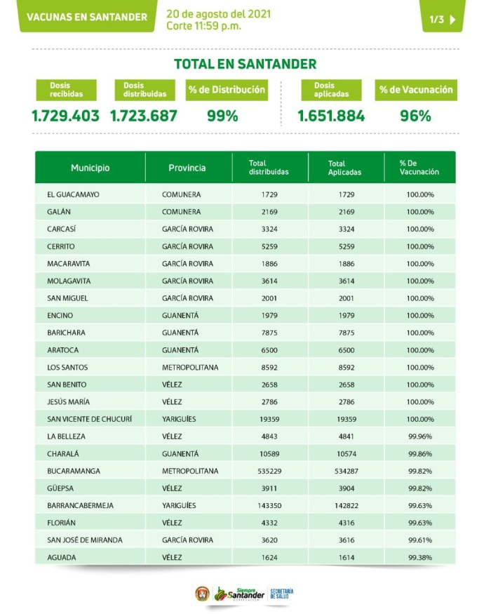Image resolution: width=491 pixels, height=614 pixels.
Task: Click the Total Aplicadas column header
Action: pyautogui.click(x=345, y=168)
